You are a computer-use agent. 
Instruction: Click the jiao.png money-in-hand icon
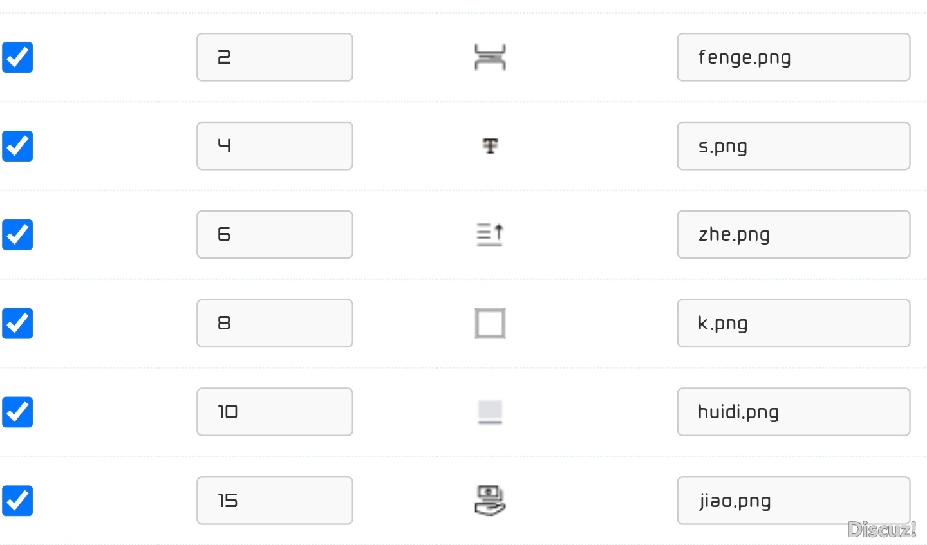pyautogui.click(x=490, y=501)
